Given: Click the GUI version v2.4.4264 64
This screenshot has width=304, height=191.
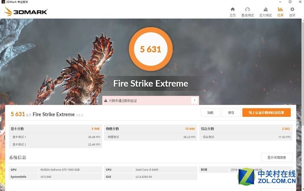Looking at the screenshot, I should click(x=143, y=177).
